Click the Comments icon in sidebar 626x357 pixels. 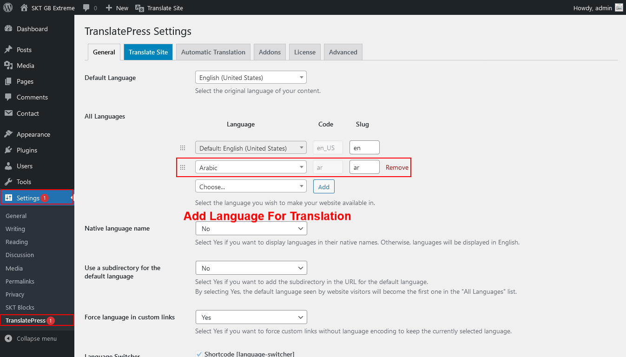tap(8, 97)
